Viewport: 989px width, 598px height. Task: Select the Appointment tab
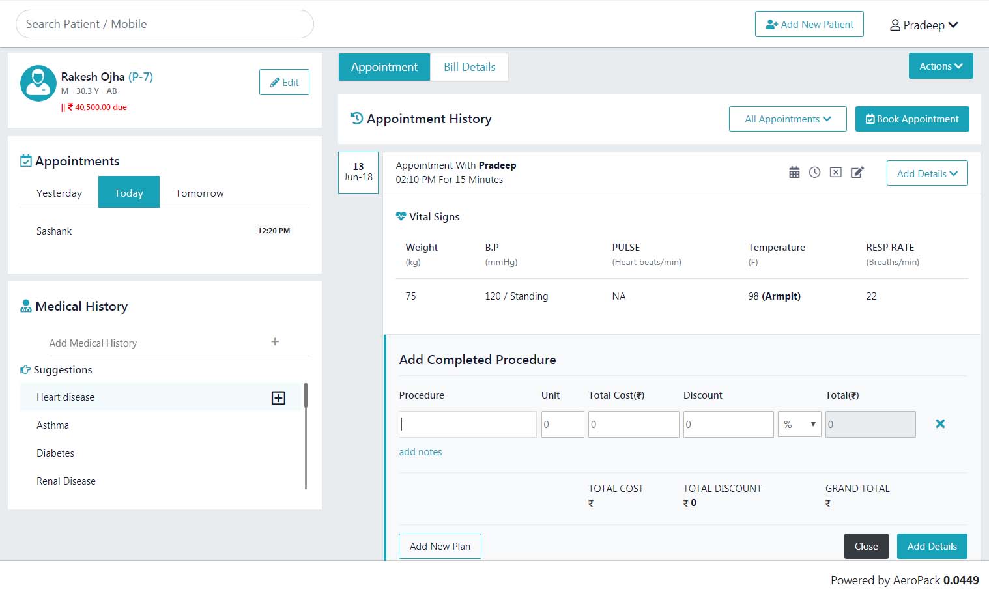click(384, 67)
